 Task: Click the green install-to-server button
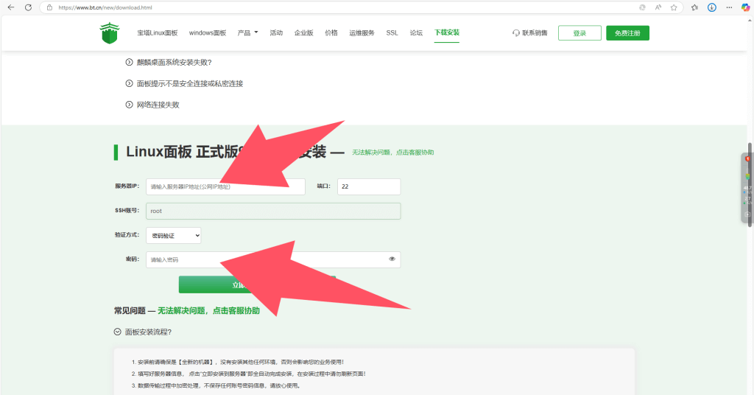click(257, 284)
